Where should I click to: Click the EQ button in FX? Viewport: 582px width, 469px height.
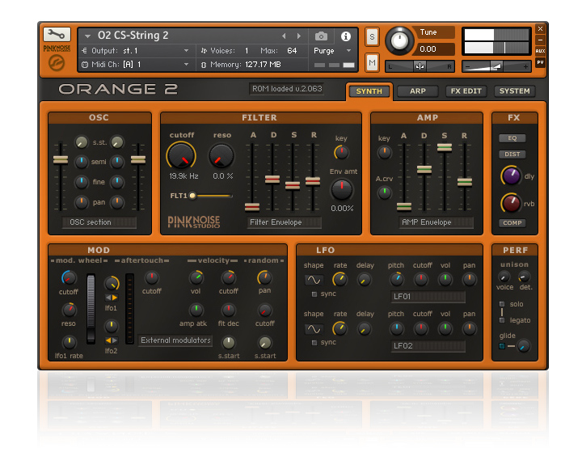coord(512,138)
